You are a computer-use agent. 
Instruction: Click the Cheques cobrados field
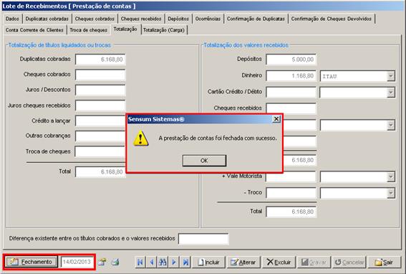(x=100, y=75)
